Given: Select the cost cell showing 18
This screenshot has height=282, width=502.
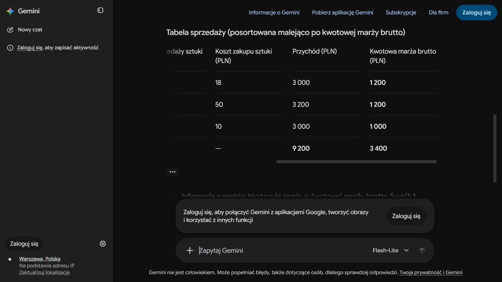Looking at the screenshot, I should [218, 83].
